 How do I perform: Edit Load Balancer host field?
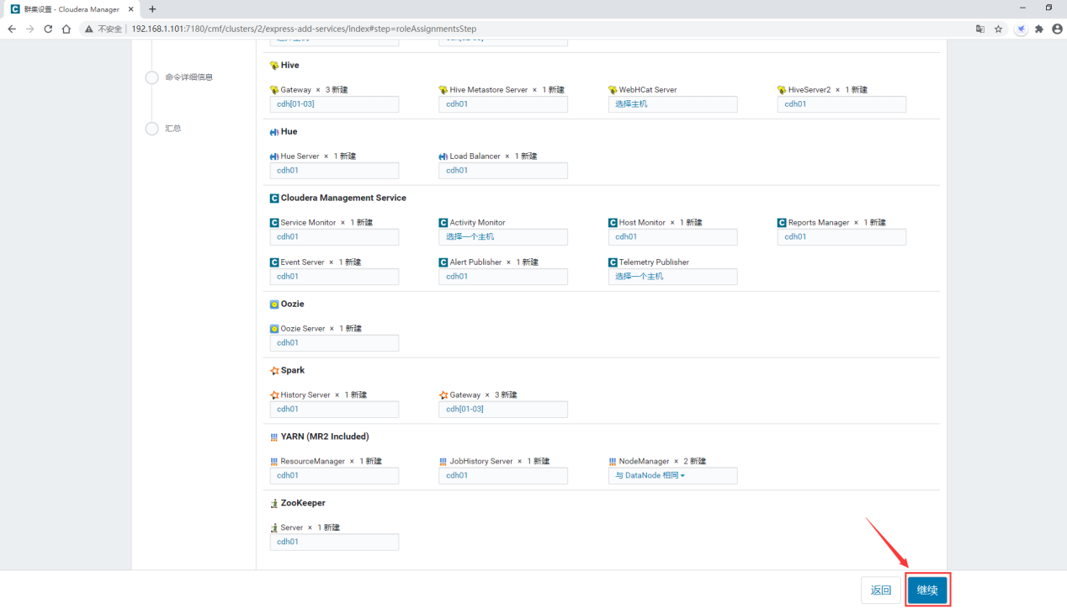(503, 171)
